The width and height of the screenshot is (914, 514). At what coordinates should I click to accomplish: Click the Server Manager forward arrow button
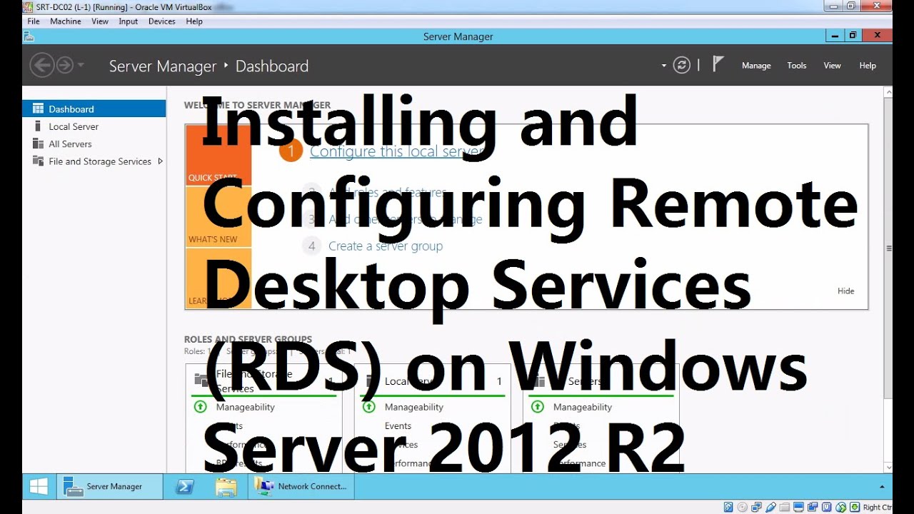[x=65, y=66]
